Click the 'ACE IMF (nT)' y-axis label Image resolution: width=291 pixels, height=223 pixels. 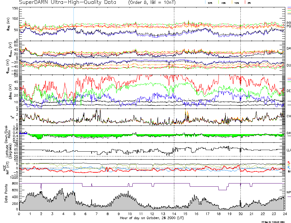[6, 168]
